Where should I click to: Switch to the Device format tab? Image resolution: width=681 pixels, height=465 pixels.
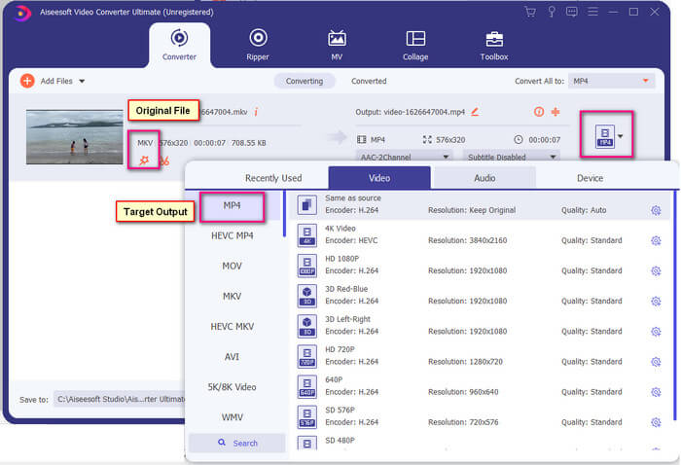pos(590,178)
